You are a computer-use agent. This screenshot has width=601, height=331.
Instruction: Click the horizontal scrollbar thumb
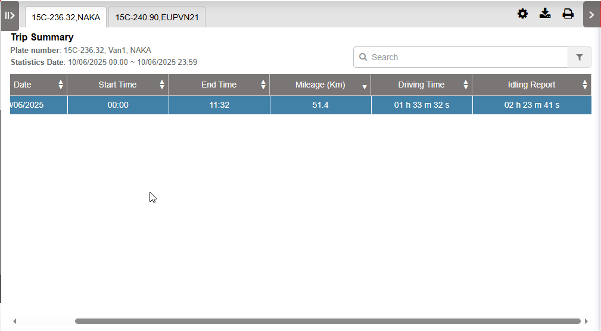click(328, 321)
